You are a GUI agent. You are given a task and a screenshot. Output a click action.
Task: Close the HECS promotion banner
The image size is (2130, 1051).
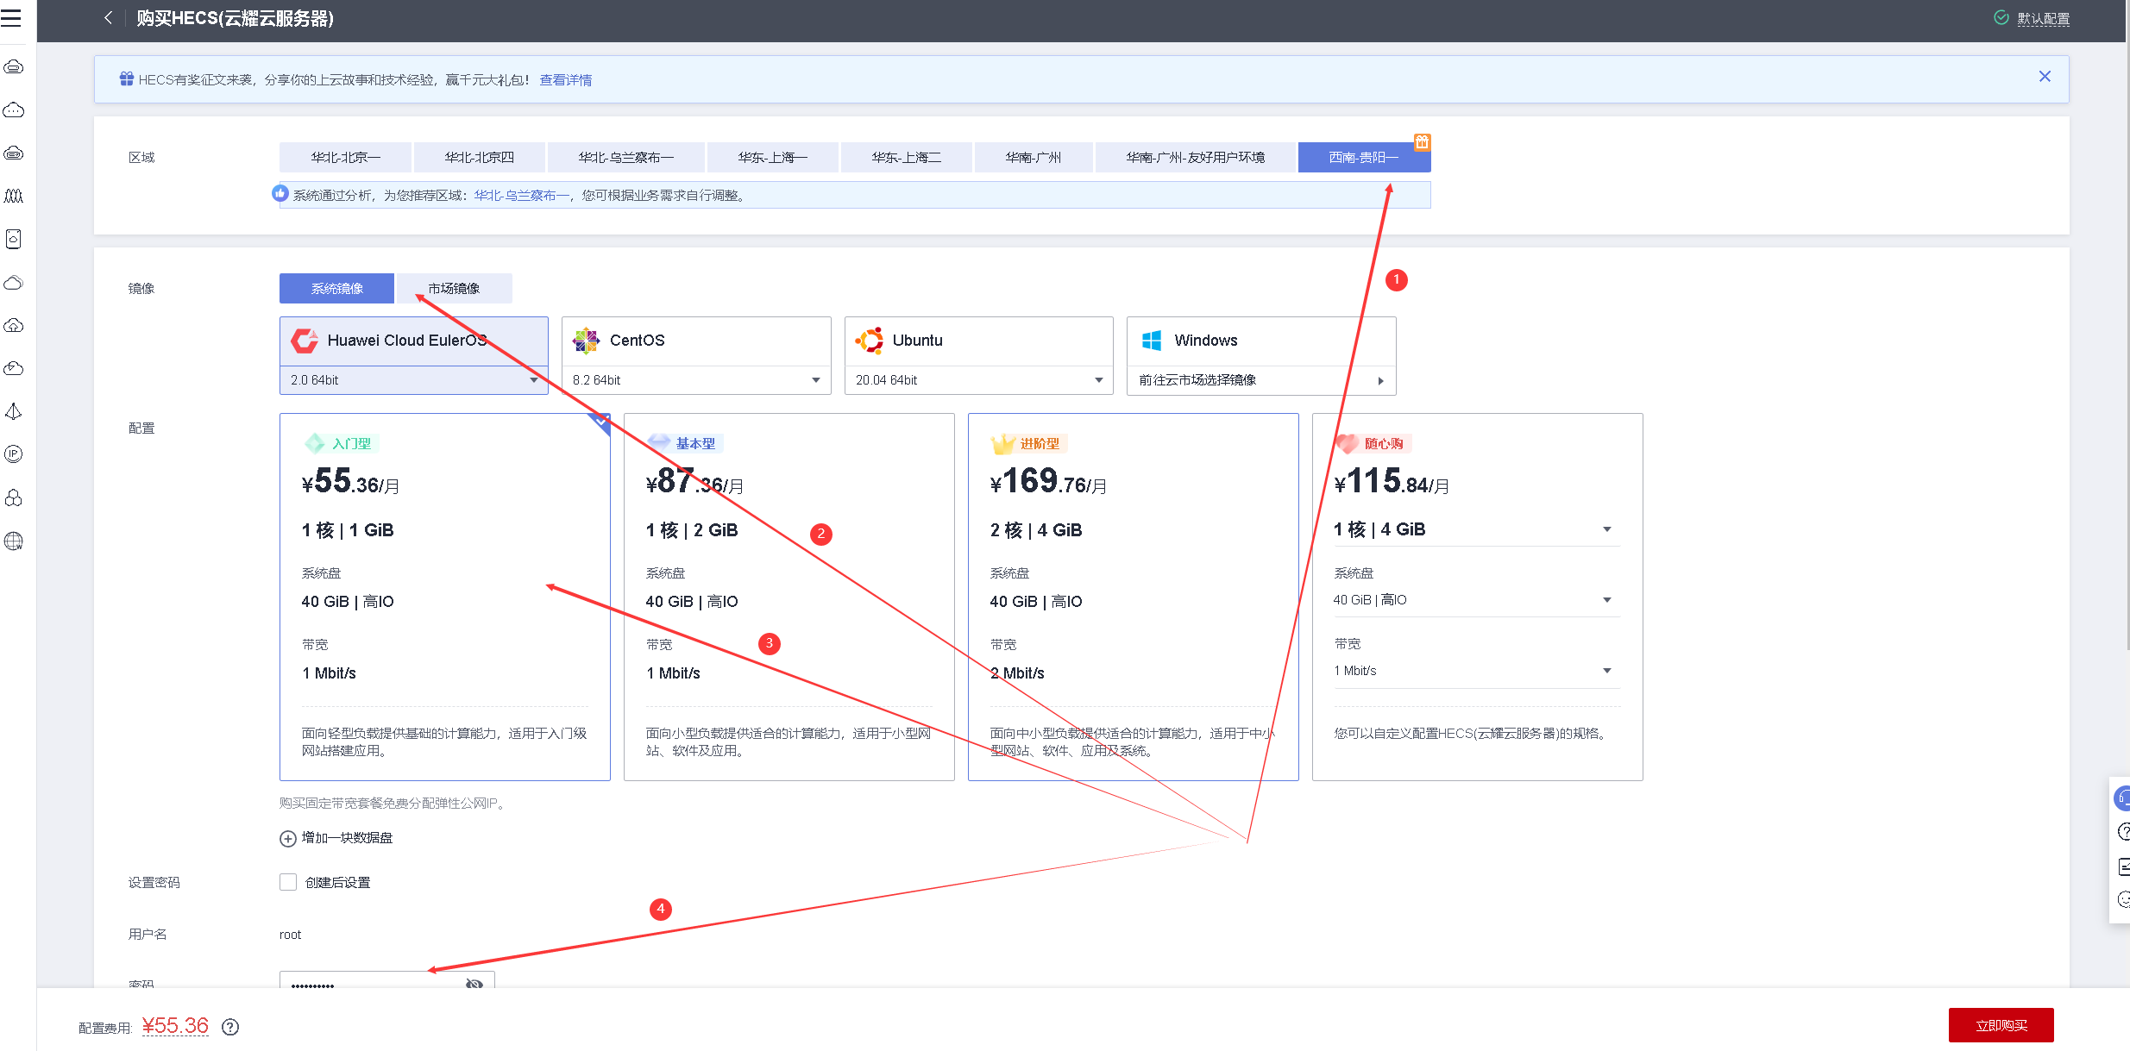[x=2044, y=77]
